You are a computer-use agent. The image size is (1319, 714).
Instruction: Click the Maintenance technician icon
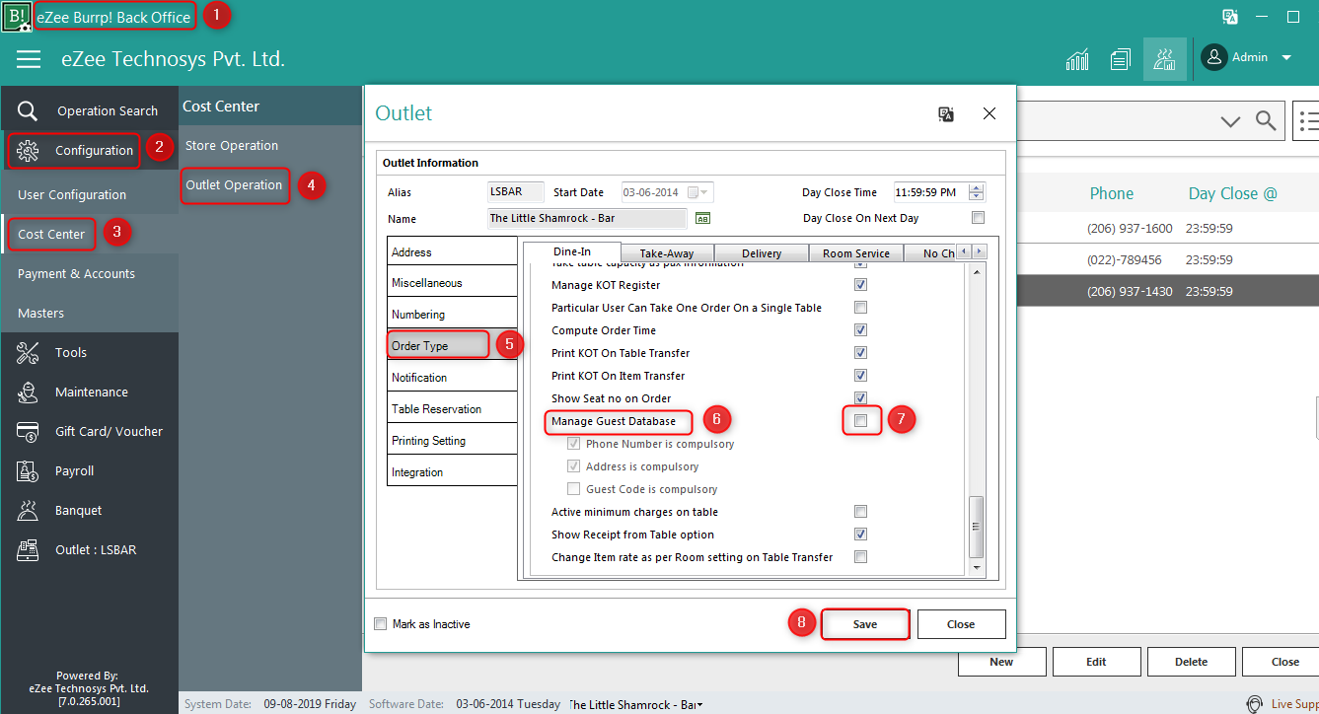29,392
